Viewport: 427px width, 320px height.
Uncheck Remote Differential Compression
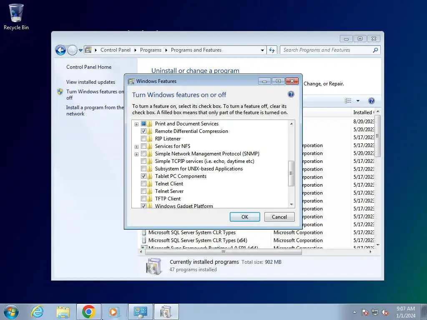[x=143, y=131]
